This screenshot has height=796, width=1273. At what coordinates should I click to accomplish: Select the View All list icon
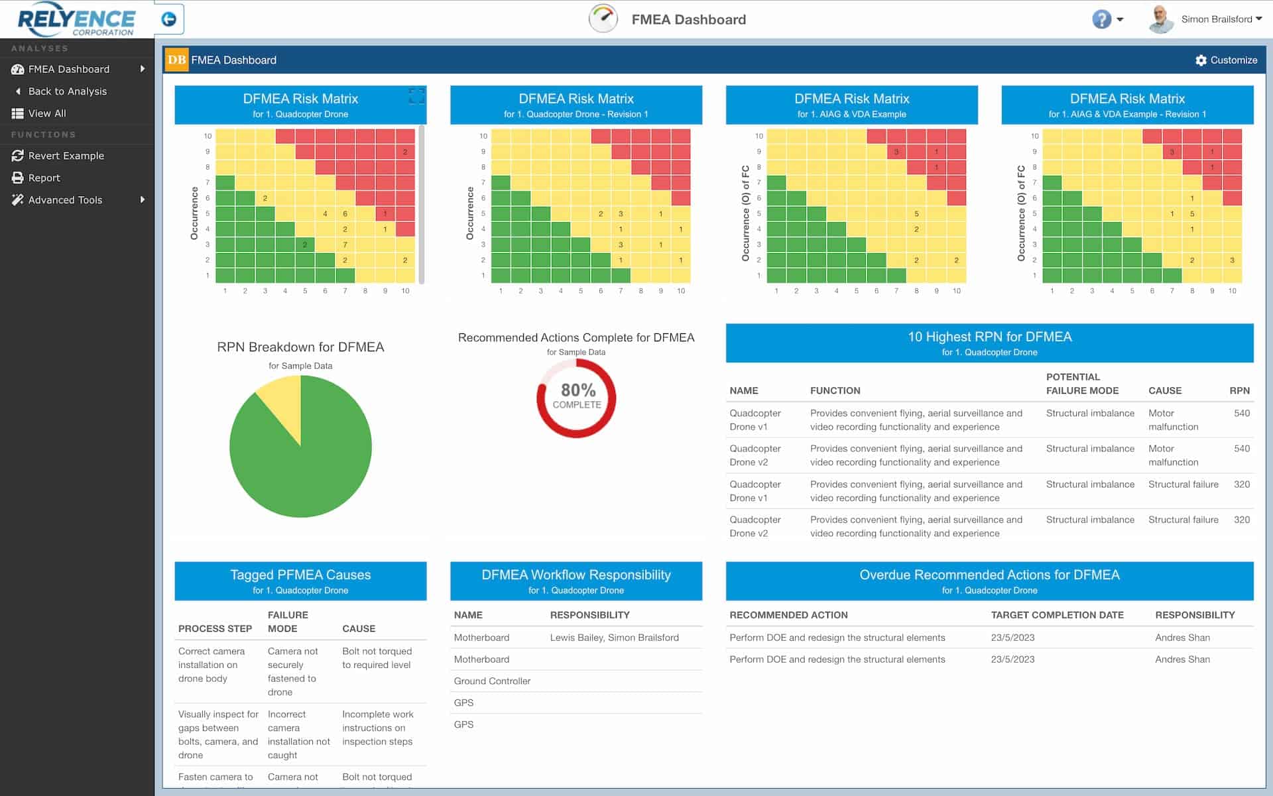click(17, 113)
